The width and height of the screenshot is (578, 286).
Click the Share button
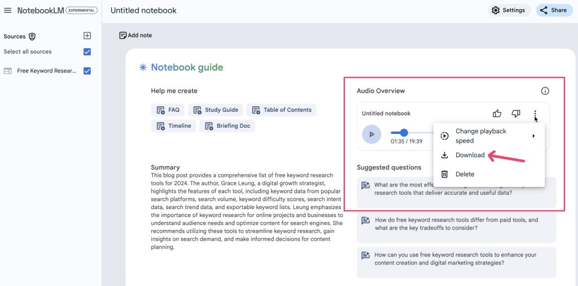(553, 10)
